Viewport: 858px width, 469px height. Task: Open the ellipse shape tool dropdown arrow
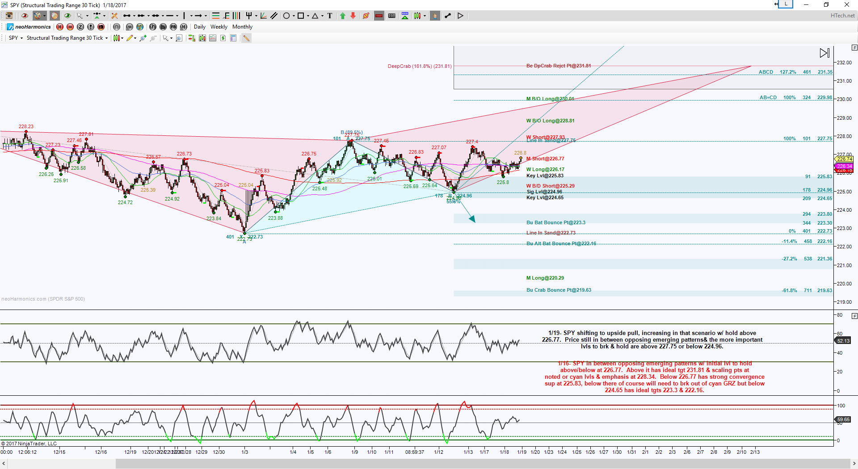pyautogui.click(x=294, y=16)
